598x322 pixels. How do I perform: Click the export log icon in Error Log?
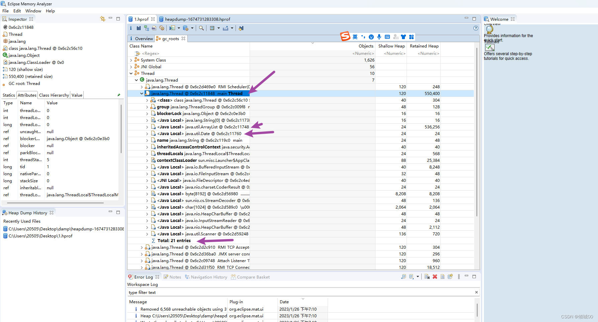click(x=404, y=277)
